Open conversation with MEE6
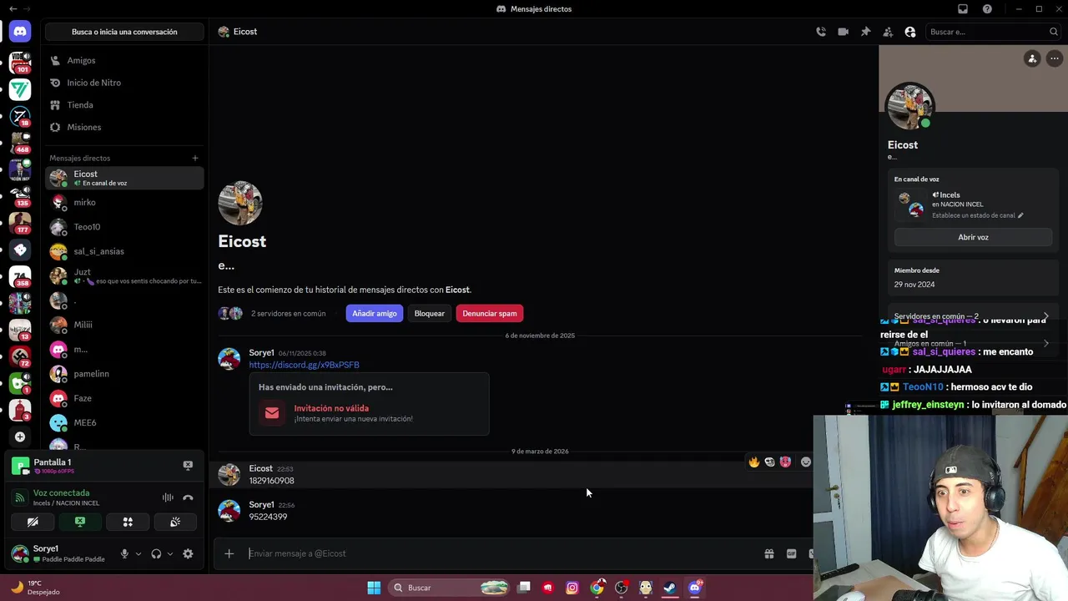 coord(124,422)
